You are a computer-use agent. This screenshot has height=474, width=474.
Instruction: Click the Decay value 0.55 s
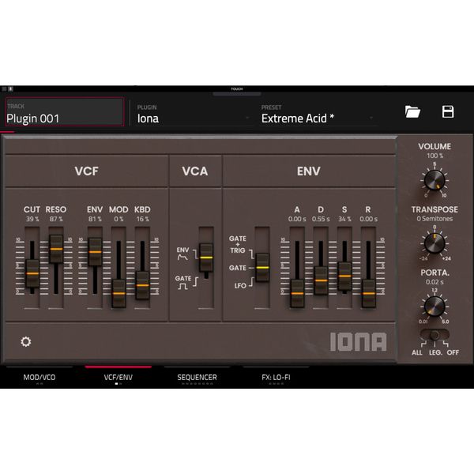pyautogui.click(x=321, y=219)
